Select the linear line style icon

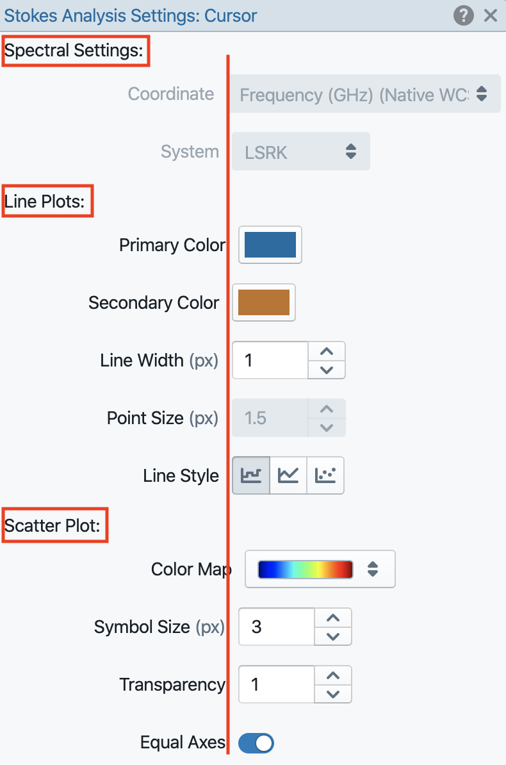tap(288, 475)
